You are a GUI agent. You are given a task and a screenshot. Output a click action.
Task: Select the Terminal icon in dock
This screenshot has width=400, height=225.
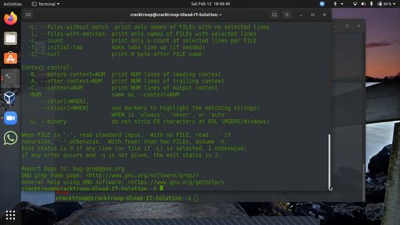click(x=11, y=77)
